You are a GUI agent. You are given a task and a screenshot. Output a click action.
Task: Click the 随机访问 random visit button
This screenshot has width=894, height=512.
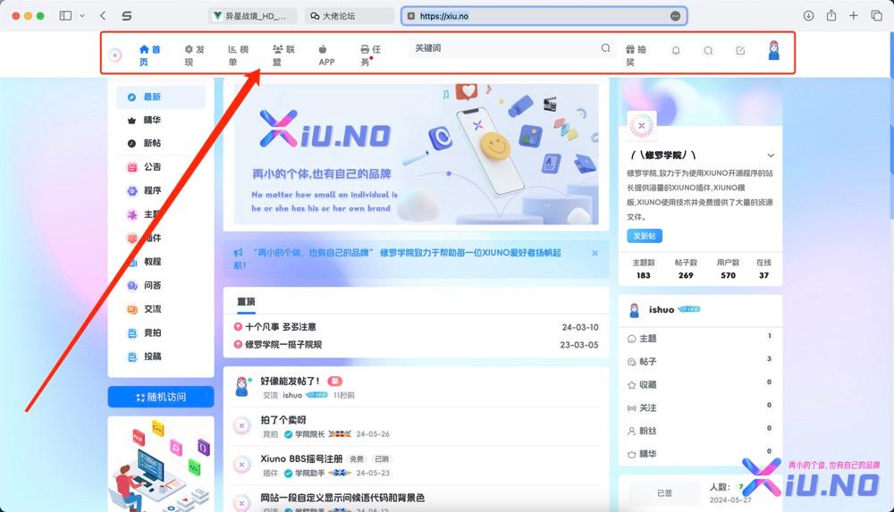(x=161, y=397)
